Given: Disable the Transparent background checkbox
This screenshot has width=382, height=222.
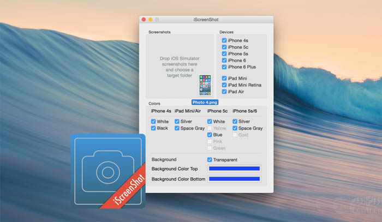Looking at the screenshot, I should tap(210, 160).
